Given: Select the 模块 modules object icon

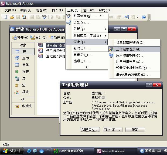Looking at the screenshot, I should click(16, 92).
